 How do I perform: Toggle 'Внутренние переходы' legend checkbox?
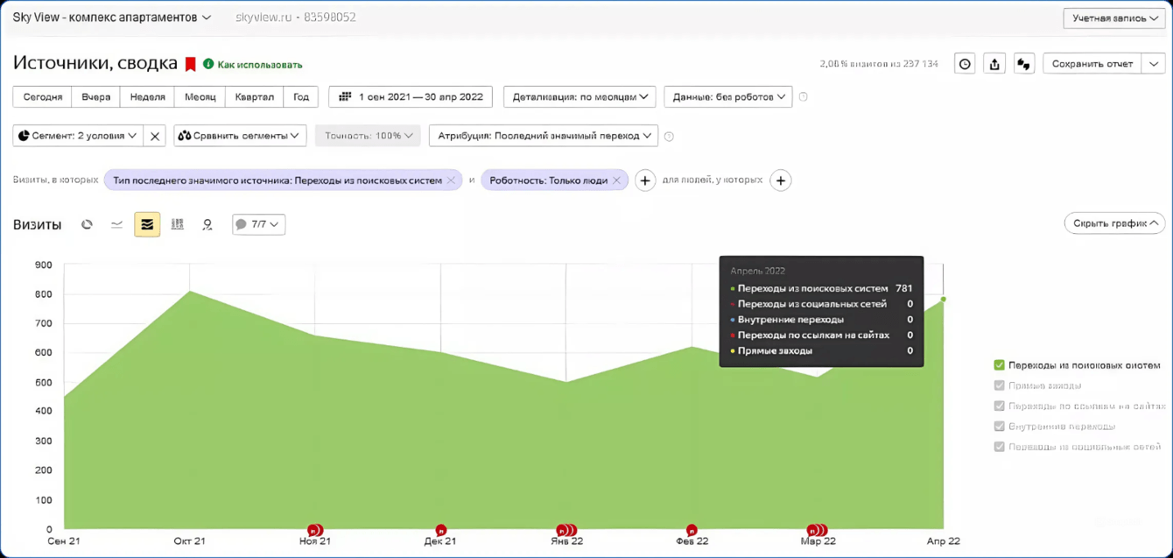coord(999,427)
